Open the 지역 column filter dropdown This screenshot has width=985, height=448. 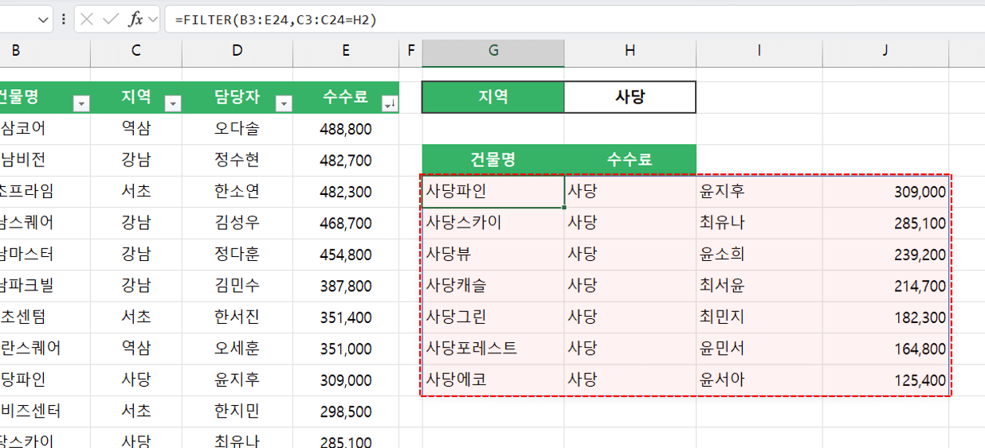point(172,103)
